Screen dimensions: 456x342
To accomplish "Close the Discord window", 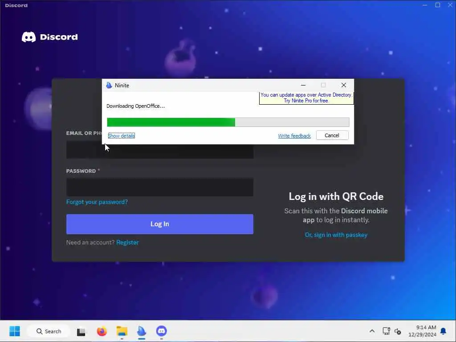I will [450, 5].
